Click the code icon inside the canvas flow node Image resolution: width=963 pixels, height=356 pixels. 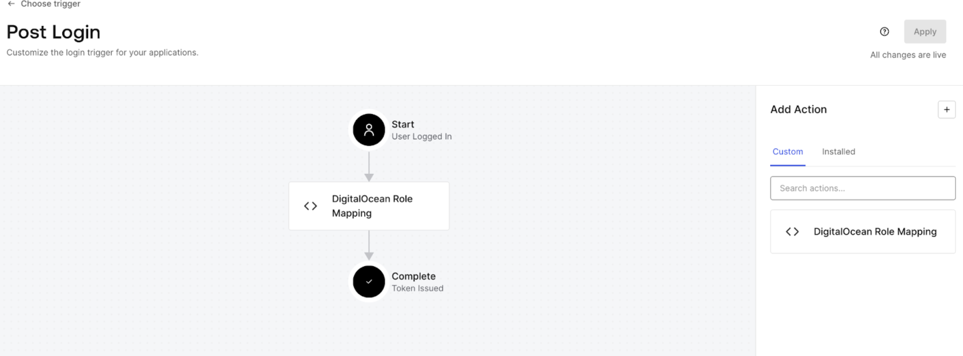[x=310, y=206]
